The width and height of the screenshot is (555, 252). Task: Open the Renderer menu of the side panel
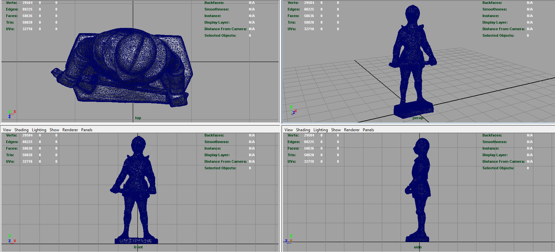pos(352,130)
